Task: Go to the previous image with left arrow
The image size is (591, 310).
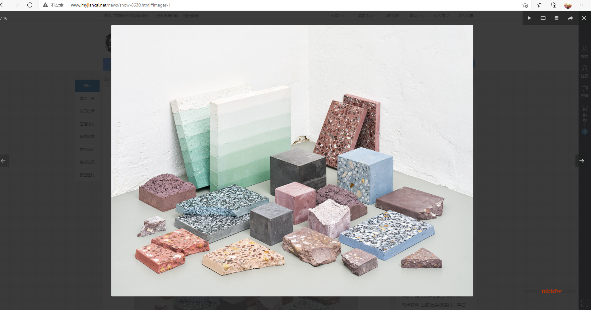Action: click(x=3, y=161)
